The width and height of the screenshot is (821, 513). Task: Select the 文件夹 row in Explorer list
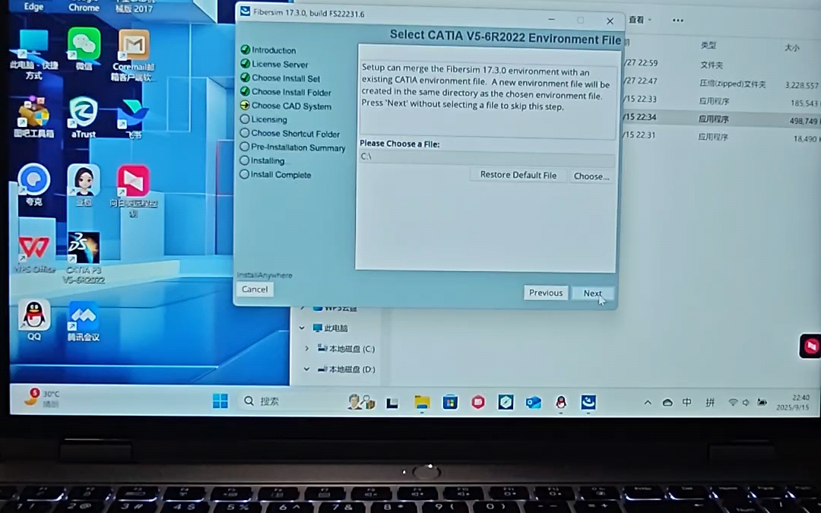pyautogui.click(x=723, y=65)
